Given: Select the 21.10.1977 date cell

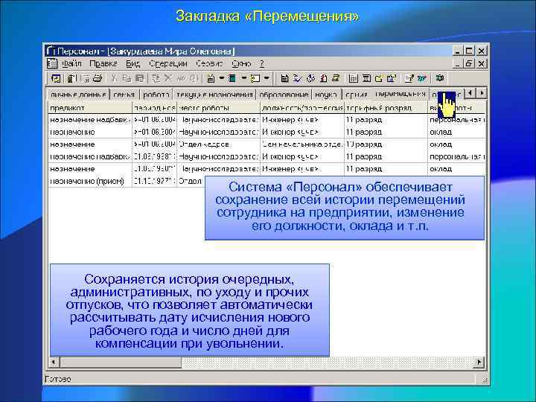Looking at the screenshot, I should [x=155, y=181].
